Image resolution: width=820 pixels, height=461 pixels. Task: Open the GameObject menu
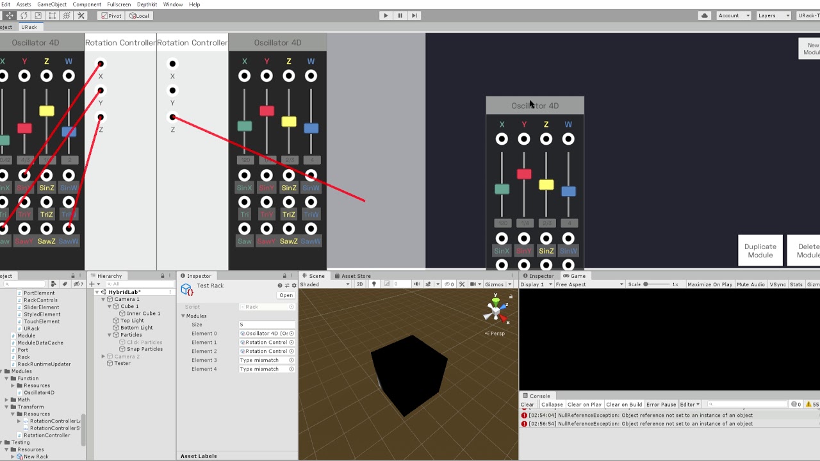[52, 4]
